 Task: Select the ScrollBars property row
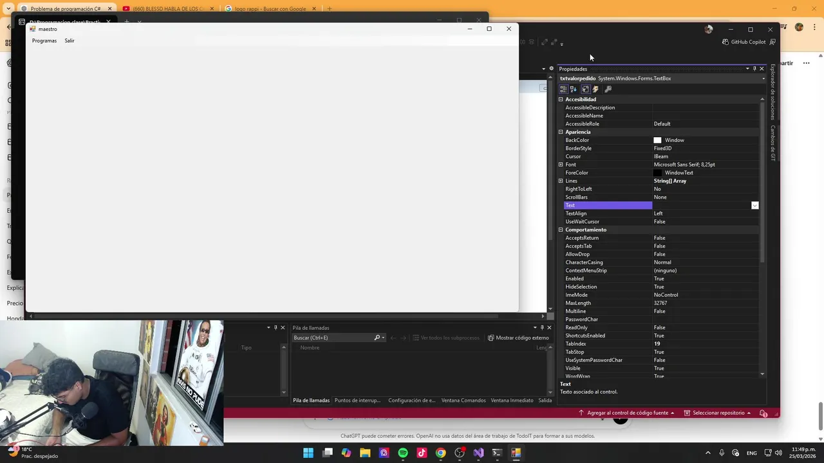coord(661,197)
